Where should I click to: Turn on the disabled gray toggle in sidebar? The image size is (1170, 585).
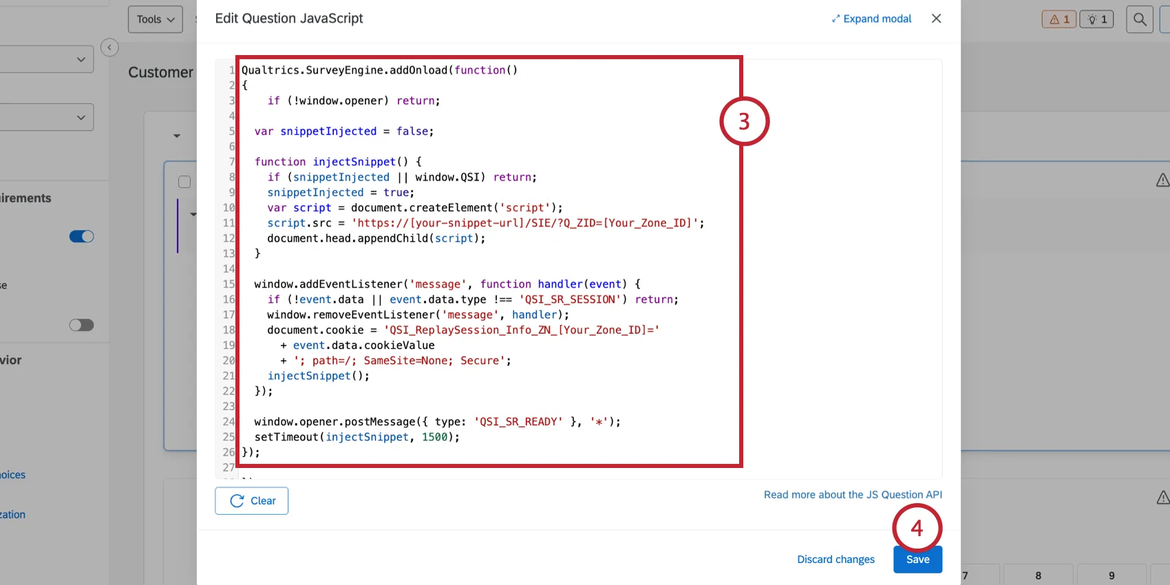click(x=81, y=325)
